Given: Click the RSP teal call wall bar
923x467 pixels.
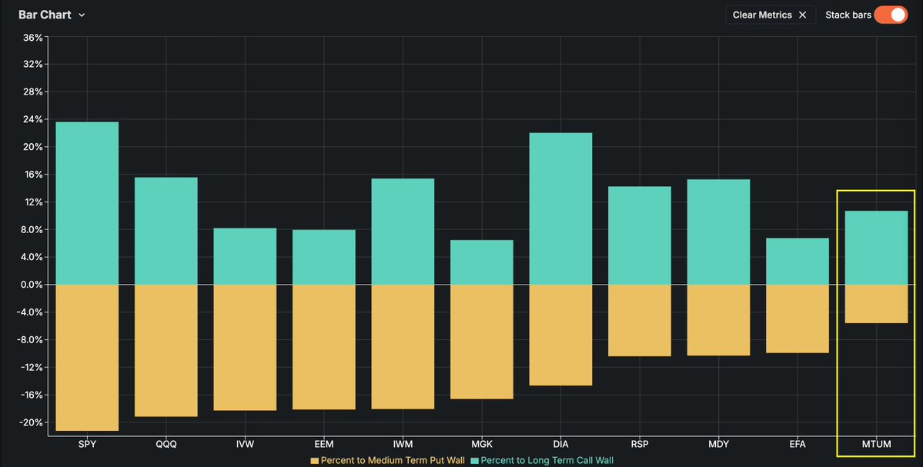Looking at the screenshot, I should (x=639, y=235).
